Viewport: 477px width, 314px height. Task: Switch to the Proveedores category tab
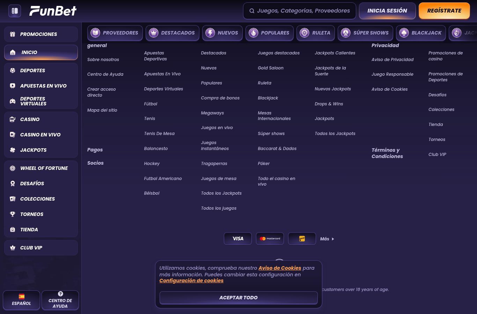(x=115, y=33)
